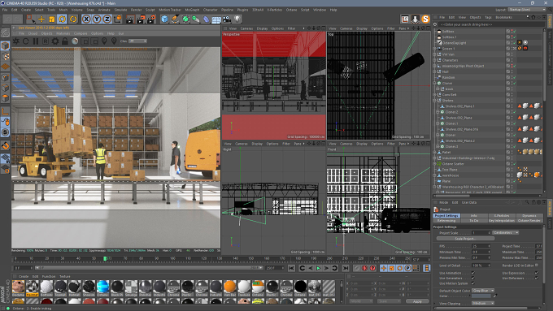This screenshot has height=311, width=553.
Task: Toggle the Use Expression checkbox
Action: (537, 273)
